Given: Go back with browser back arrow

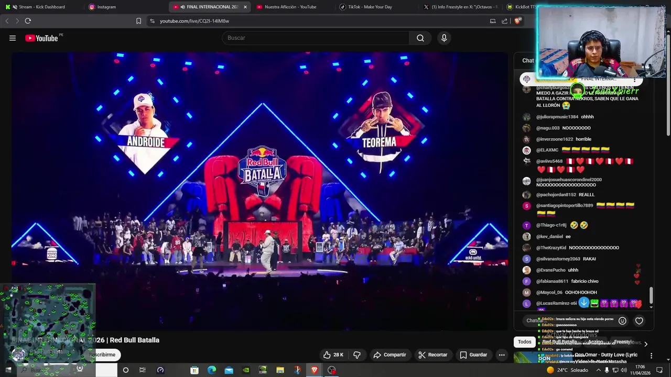Looking at the screenshot, I should point(7,21).
